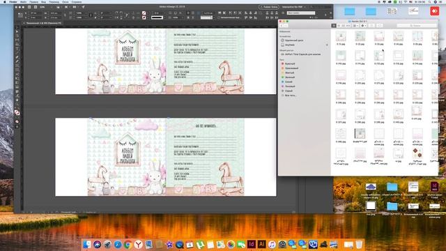Click Все теги… in Finder sidebar
Viewport: 446px width, 251px height.
[291, 96]
